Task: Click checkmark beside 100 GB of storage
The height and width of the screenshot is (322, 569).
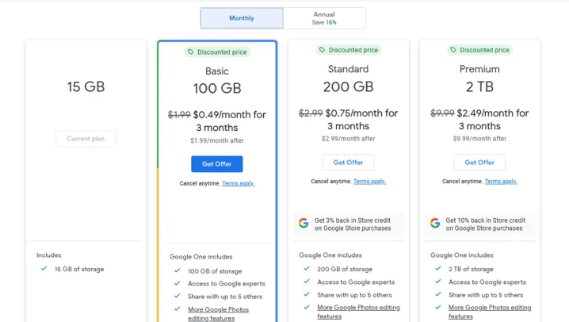Action: (178, 271)
